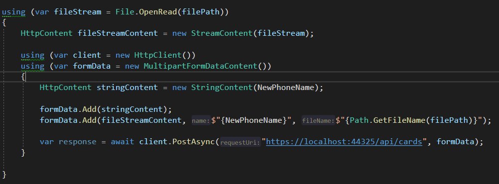This screenshot has width=499, height=184.
Task: Click the client variable in using declaration
Action: tap(87, 56)
